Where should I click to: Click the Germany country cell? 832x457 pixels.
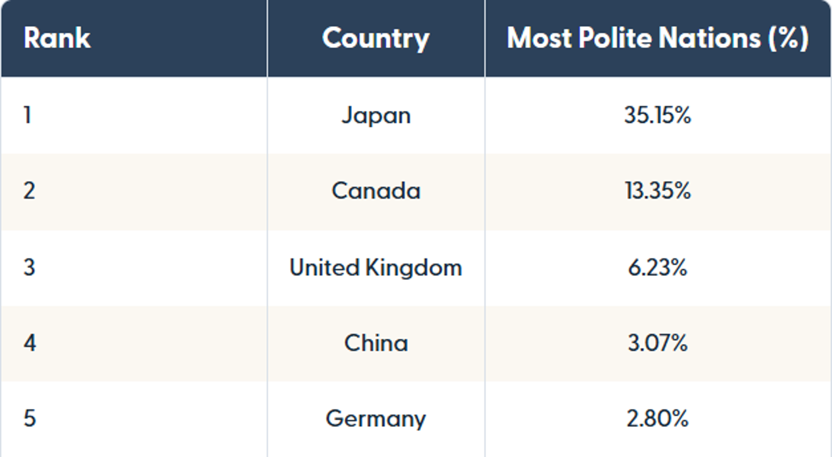pyautogui.click(x=375, y=419)
